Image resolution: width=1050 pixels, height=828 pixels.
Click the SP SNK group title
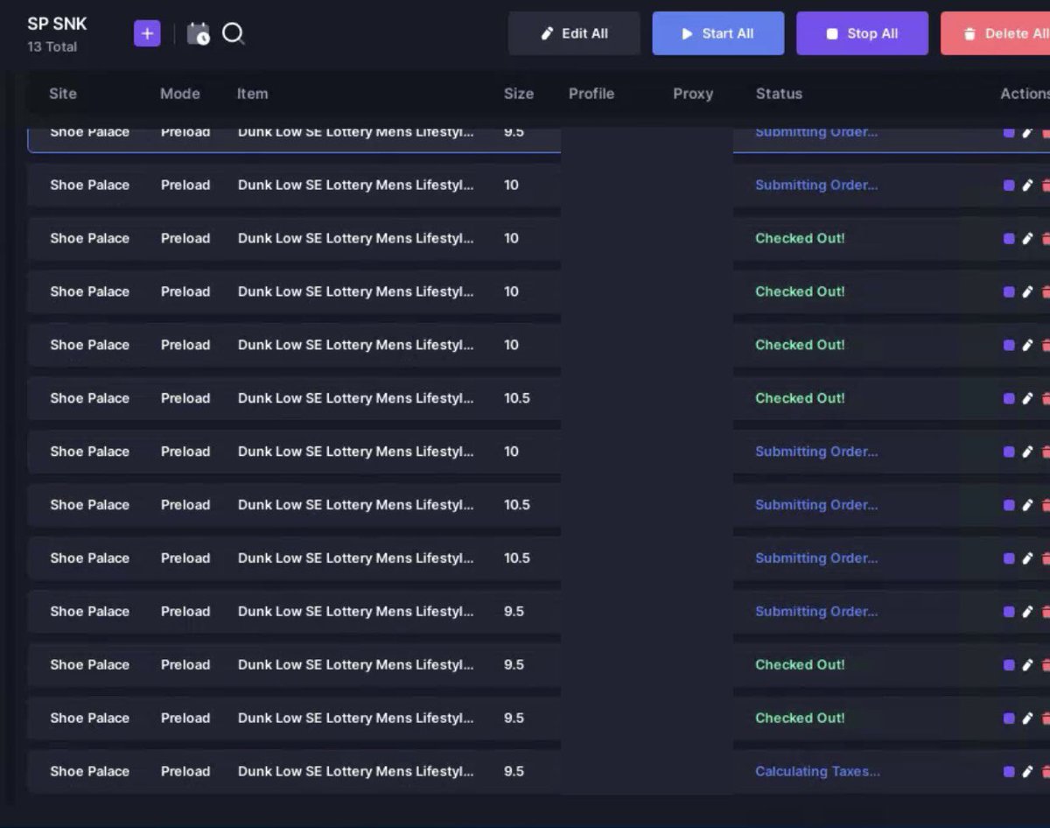[x=57, y=24]
